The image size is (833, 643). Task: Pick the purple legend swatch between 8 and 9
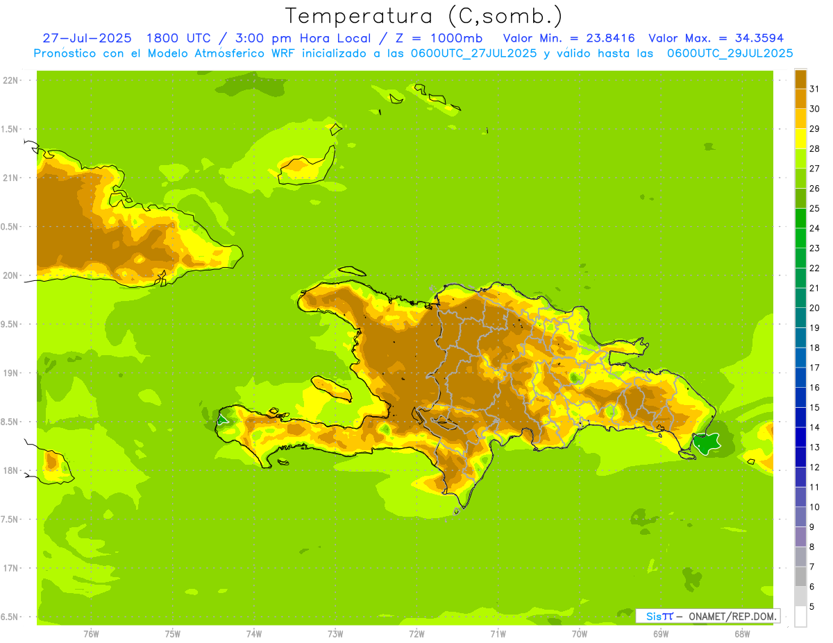[x=800, y=537]
